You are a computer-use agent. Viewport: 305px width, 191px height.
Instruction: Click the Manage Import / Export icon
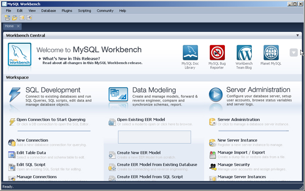tap(213, 155)
